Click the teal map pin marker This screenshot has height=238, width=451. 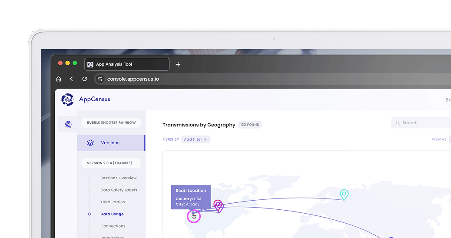pyautogui.click(x=344, y=195)
